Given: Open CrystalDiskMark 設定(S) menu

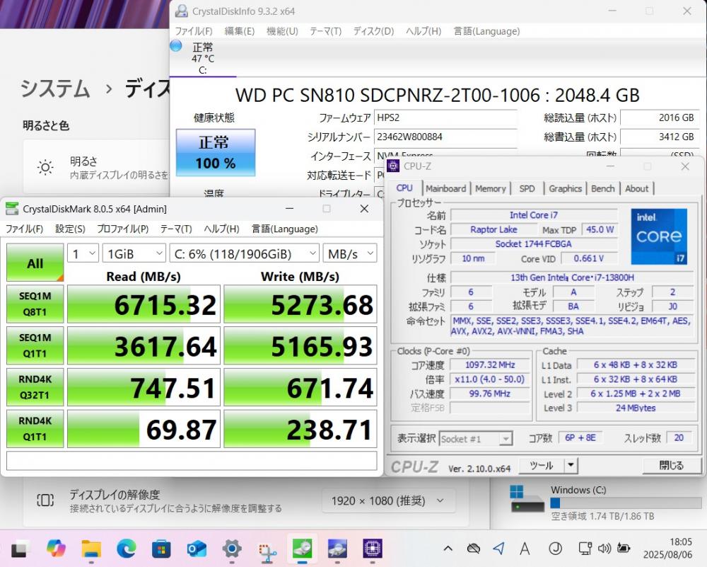Looking at the screenshot, I should 70,229.
